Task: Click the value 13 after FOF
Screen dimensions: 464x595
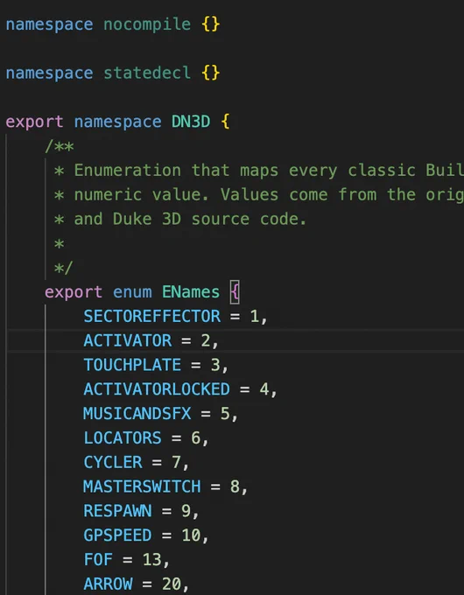Action: (x=151, y=559)
